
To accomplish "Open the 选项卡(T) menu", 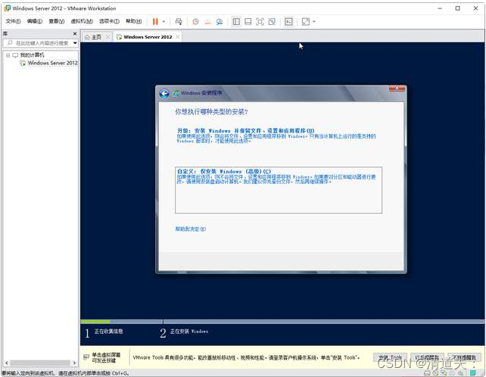I will [x=109, y=21].
